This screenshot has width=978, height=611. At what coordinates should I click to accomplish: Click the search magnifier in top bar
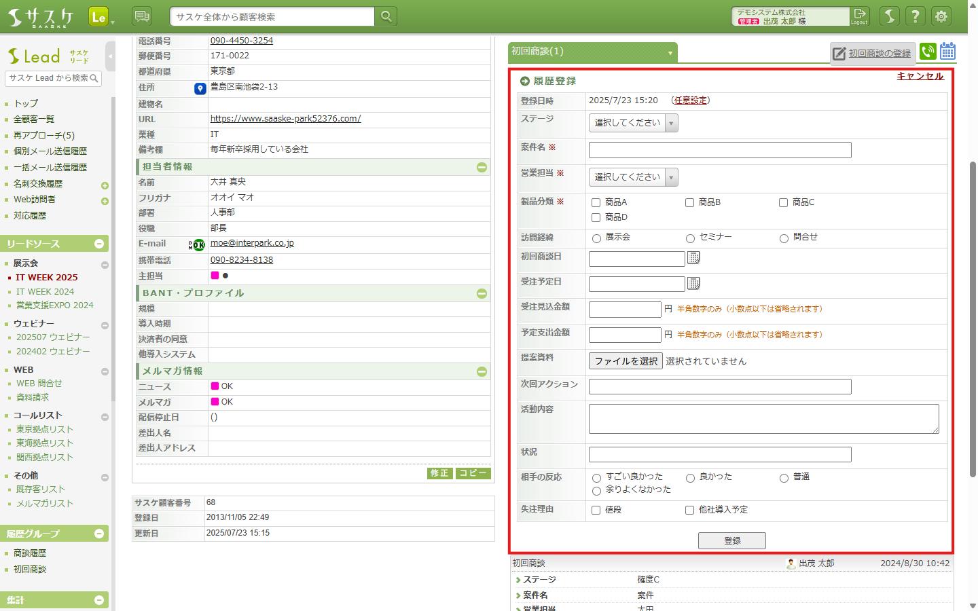(x=386, y=16)
